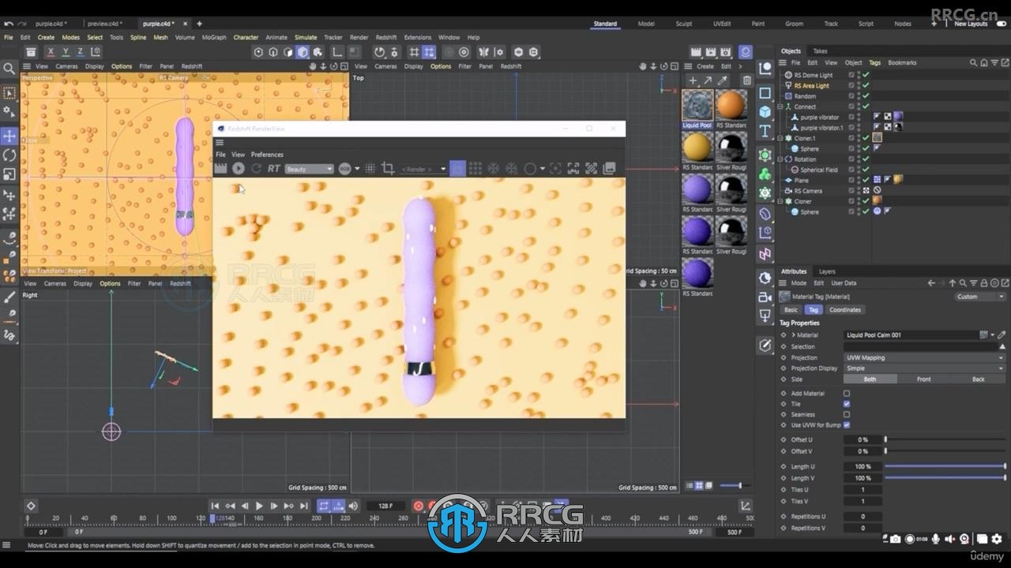This screenshot has width=1011, height=568.
Task: Select the Move tool in left toolbar
Action: click(x=9, y=136)
